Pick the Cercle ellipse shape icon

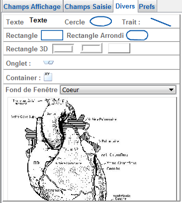[101, 21]
